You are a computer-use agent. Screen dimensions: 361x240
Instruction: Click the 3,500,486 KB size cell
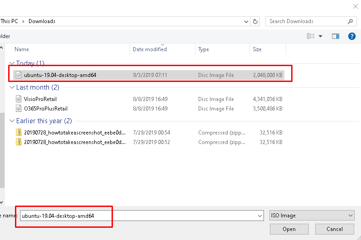tap(268, 109)
